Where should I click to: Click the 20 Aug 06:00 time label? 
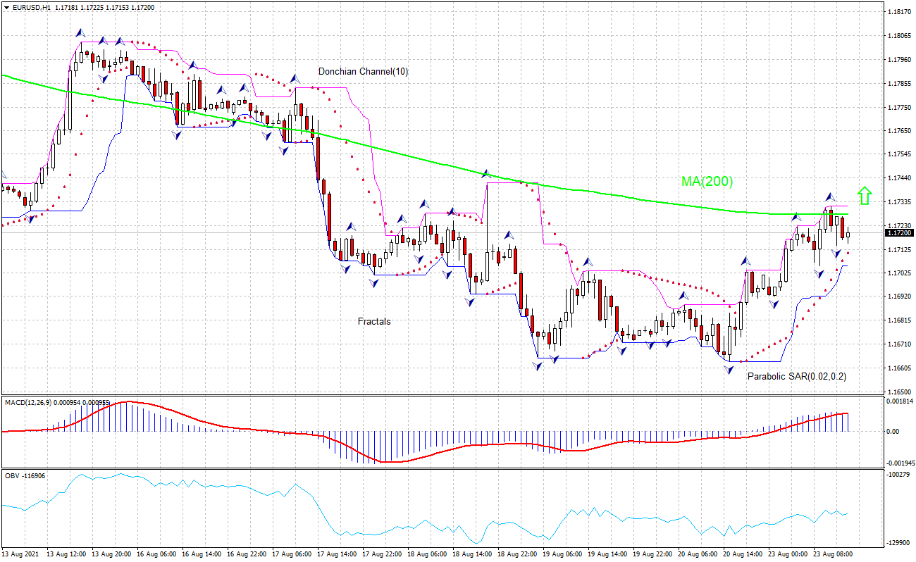coord(698,554)
